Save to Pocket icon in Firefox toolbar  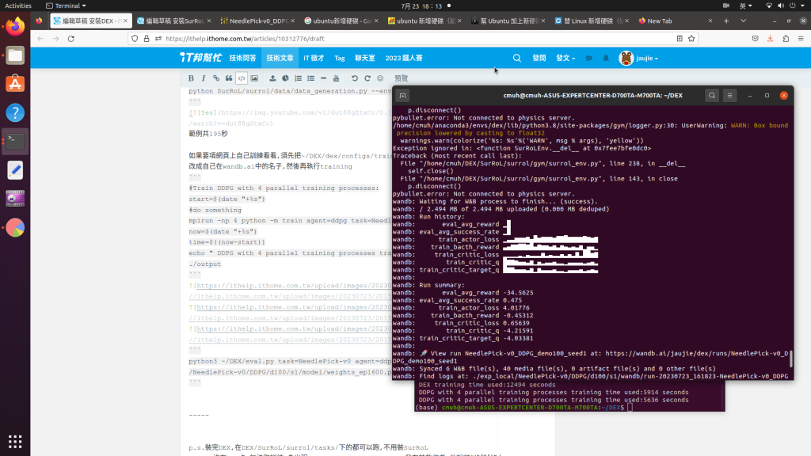click(755, 38)
